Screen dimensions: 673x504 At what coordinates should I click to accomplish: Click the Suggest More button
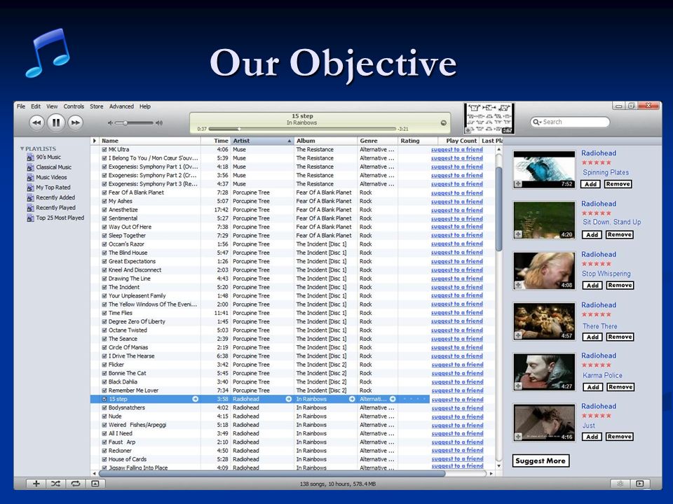pyautogui.click(x=541, y=461)
